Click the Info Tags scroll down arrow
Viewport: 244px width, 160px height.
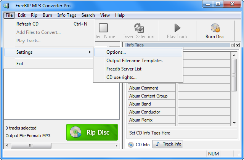tap(234, 123)
